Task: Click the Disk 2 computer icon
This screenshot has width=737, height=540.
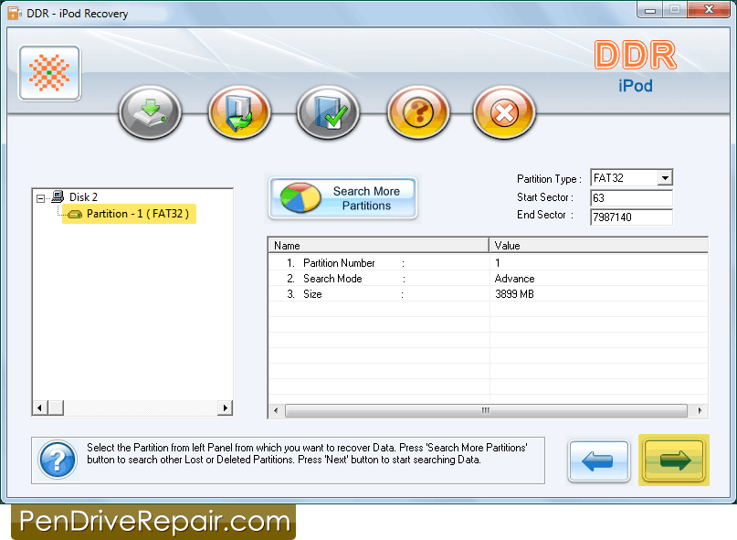Action: [58, 196]
